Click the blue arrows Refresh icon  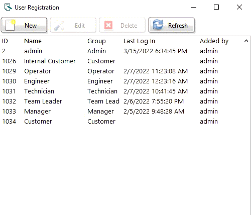(158, 25)
